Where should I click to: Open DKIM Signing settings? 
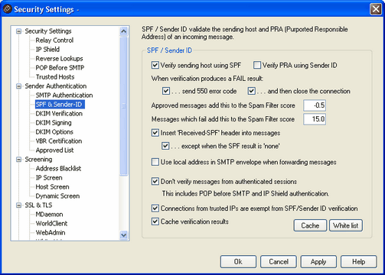pos(54,123)
